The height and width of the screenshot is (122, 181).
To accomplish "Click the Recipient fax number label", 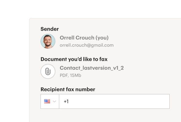I will [68, 89].
